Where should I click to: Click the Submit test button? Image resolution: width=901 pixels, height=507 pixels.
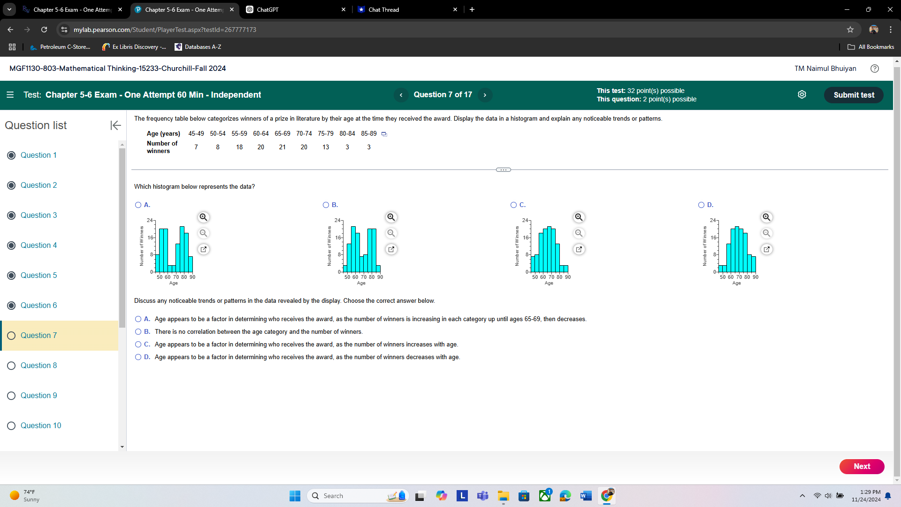click(854, 95)
